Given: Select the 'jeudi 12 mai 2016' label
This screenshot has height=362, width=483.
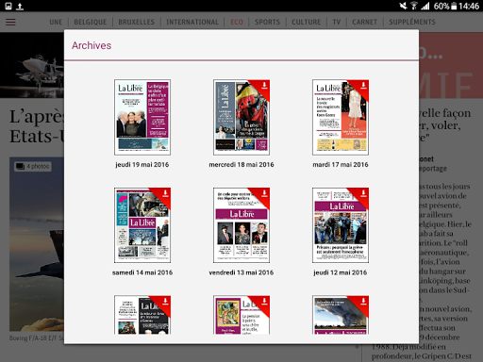Looking at the screenshot, I should [x=341, y=272].
